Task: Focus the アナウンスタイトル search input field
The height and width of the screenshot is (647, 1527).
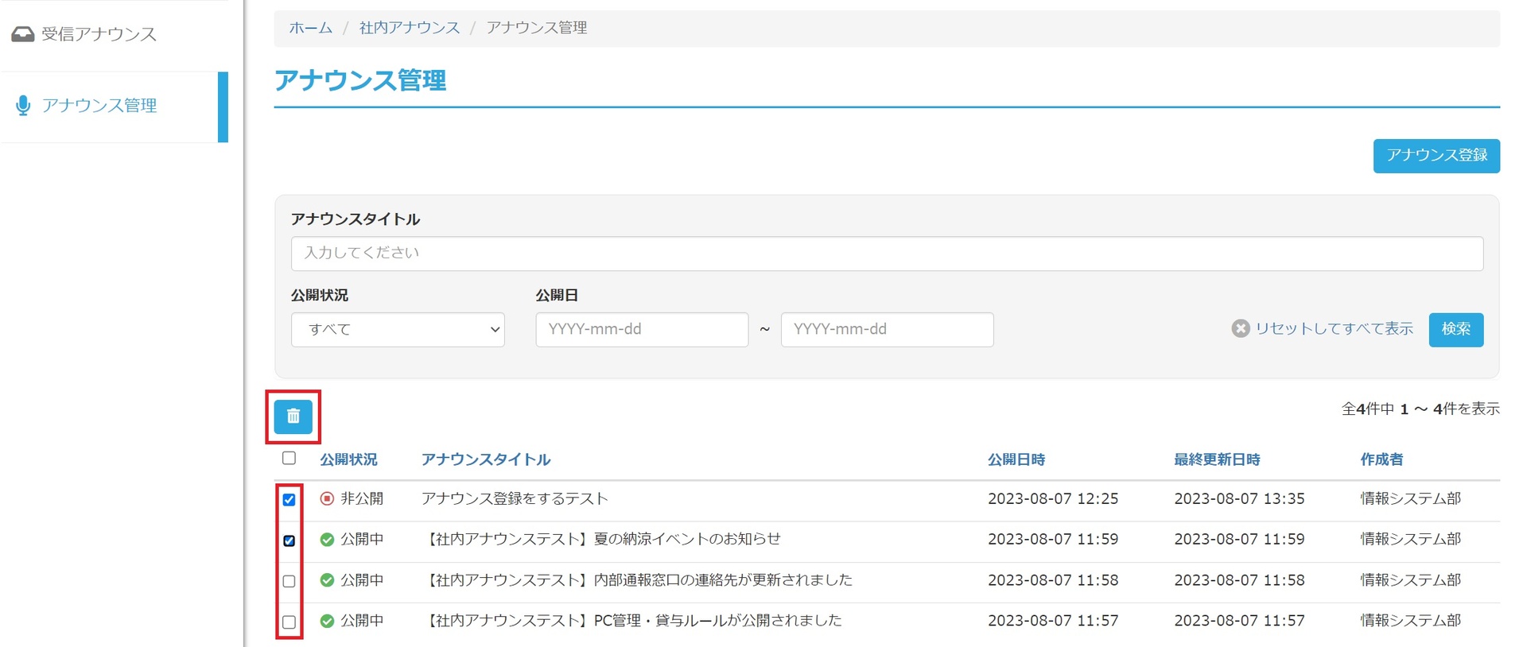Action: [x=887, y=254]
